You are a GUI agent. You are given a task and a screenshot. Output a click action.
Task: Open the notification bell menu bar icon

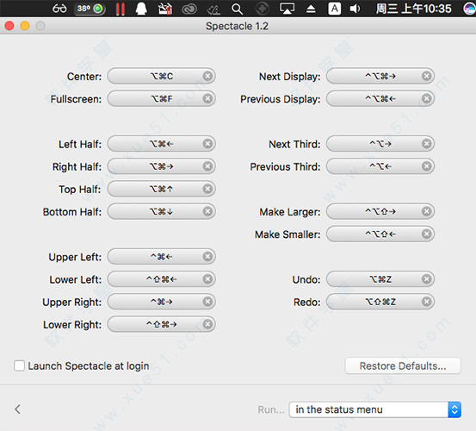[x=141, y=9]
